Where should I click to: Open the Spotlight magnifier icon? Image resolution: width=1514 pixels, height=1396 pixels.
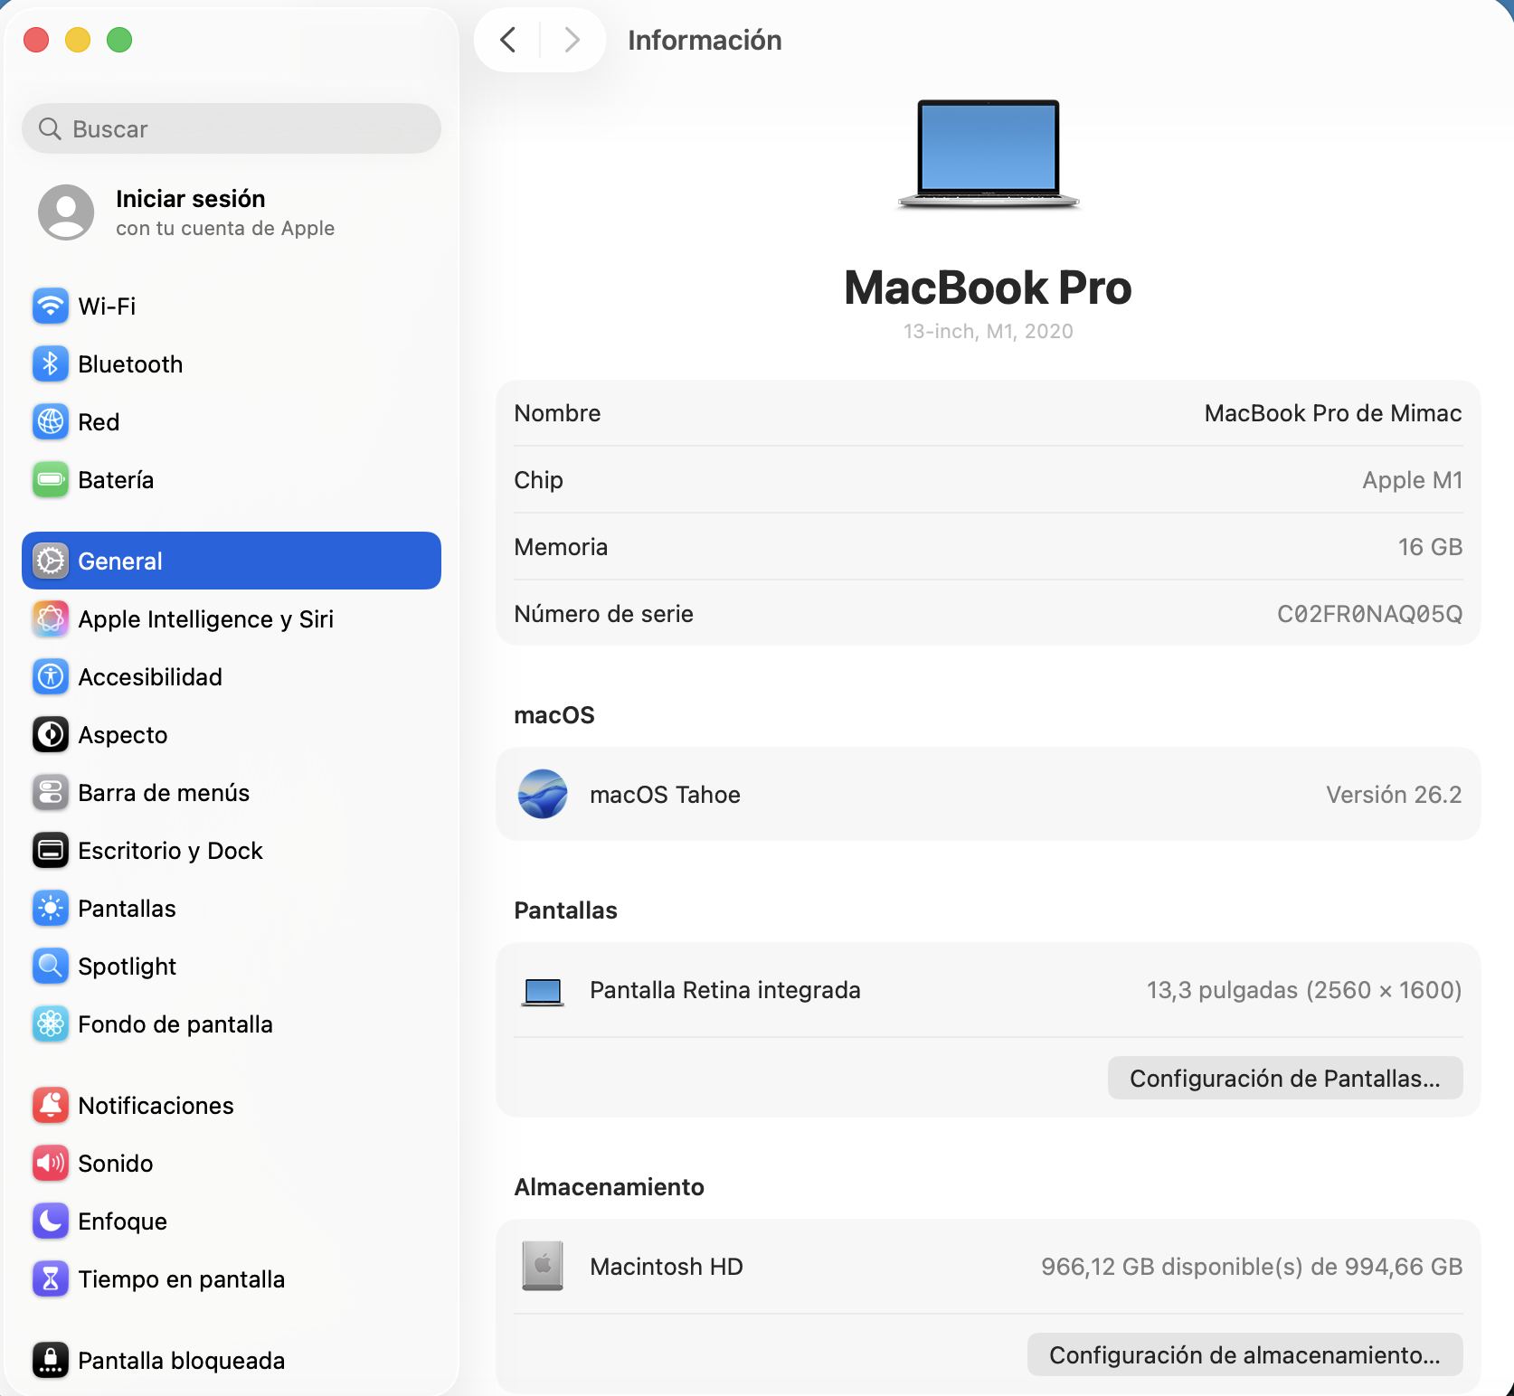(x=51, y=967)
